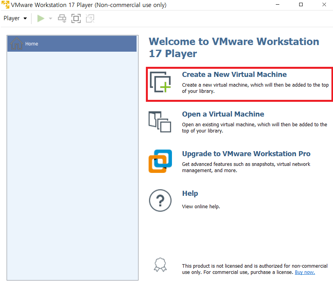Click 'Welcome to VMware Workstation 17 Player' title
Viewport: 333px width, 284px height.
(234, 47)
